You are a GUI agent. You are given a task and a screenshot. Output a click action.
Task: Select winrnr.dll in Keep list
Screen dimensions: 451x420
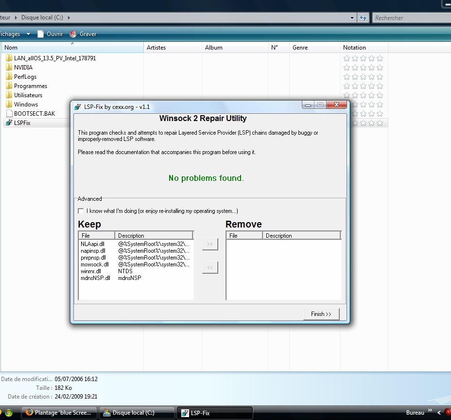91,271
